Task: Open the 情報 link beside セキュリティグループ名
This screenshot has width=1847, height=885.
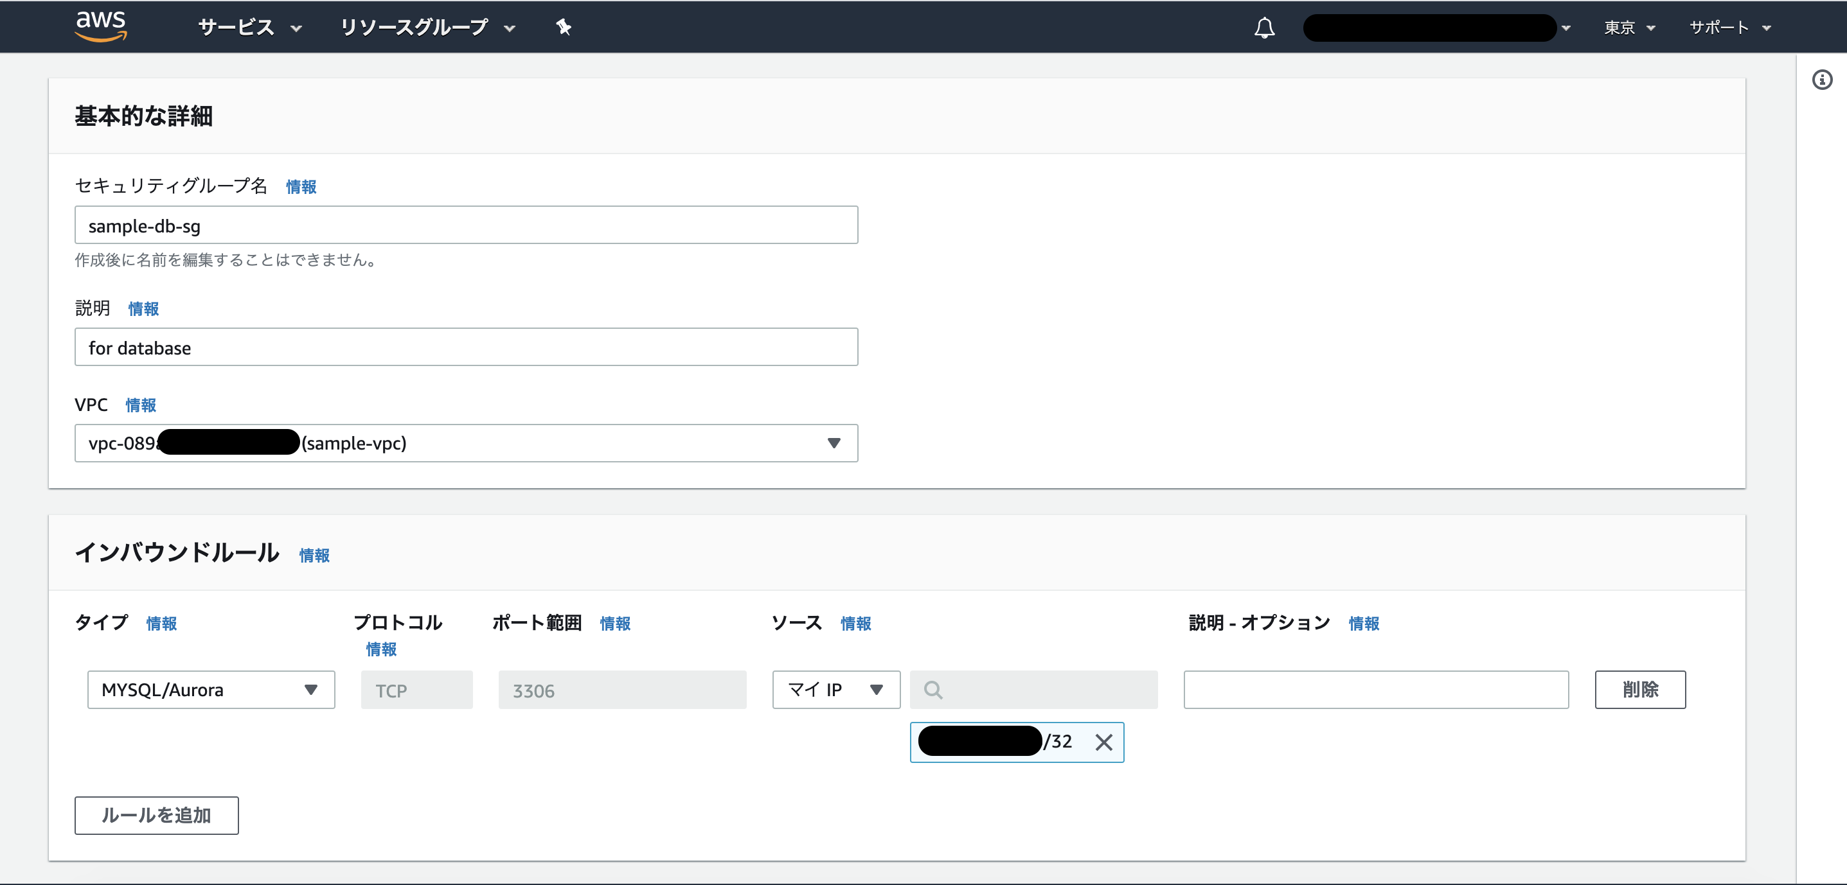Action: (300, 186)
